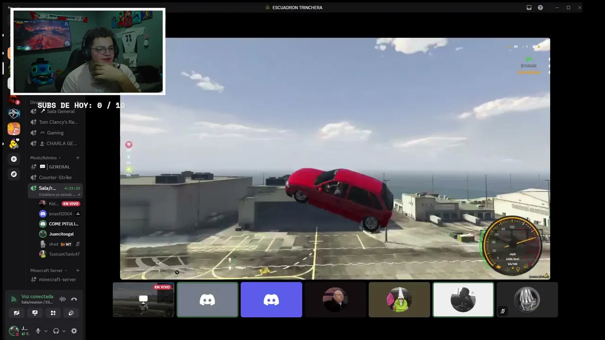605x340 pixels.
Task: Select the white-background participant tile
Action: pos(463,300)
